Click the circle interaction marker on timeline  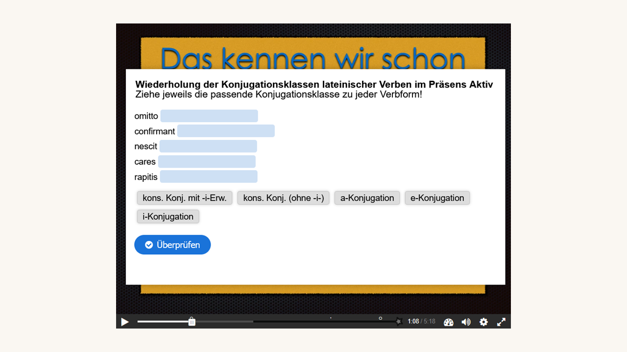point(381,318)
